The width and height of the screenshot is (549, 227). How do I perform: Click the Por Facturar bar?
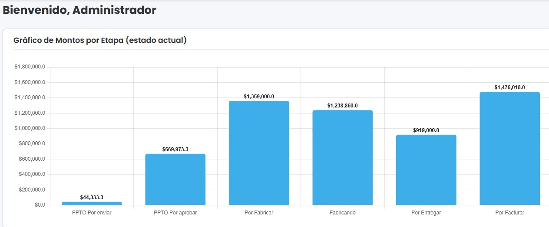point(510,149)
